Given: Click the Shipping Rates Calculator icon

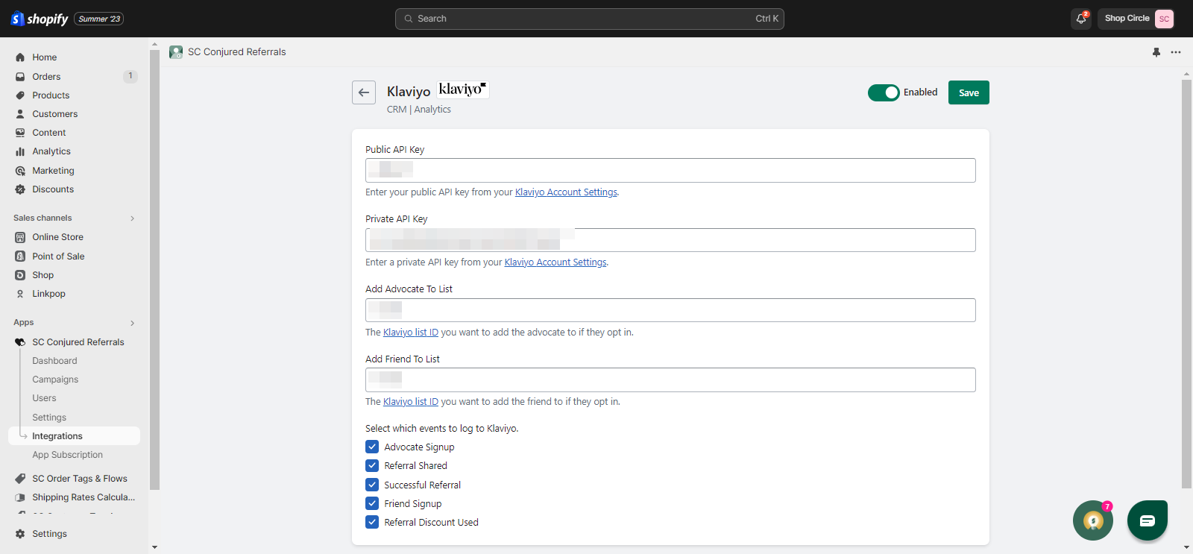Looking at the screenshot, I should pos(20,497).
